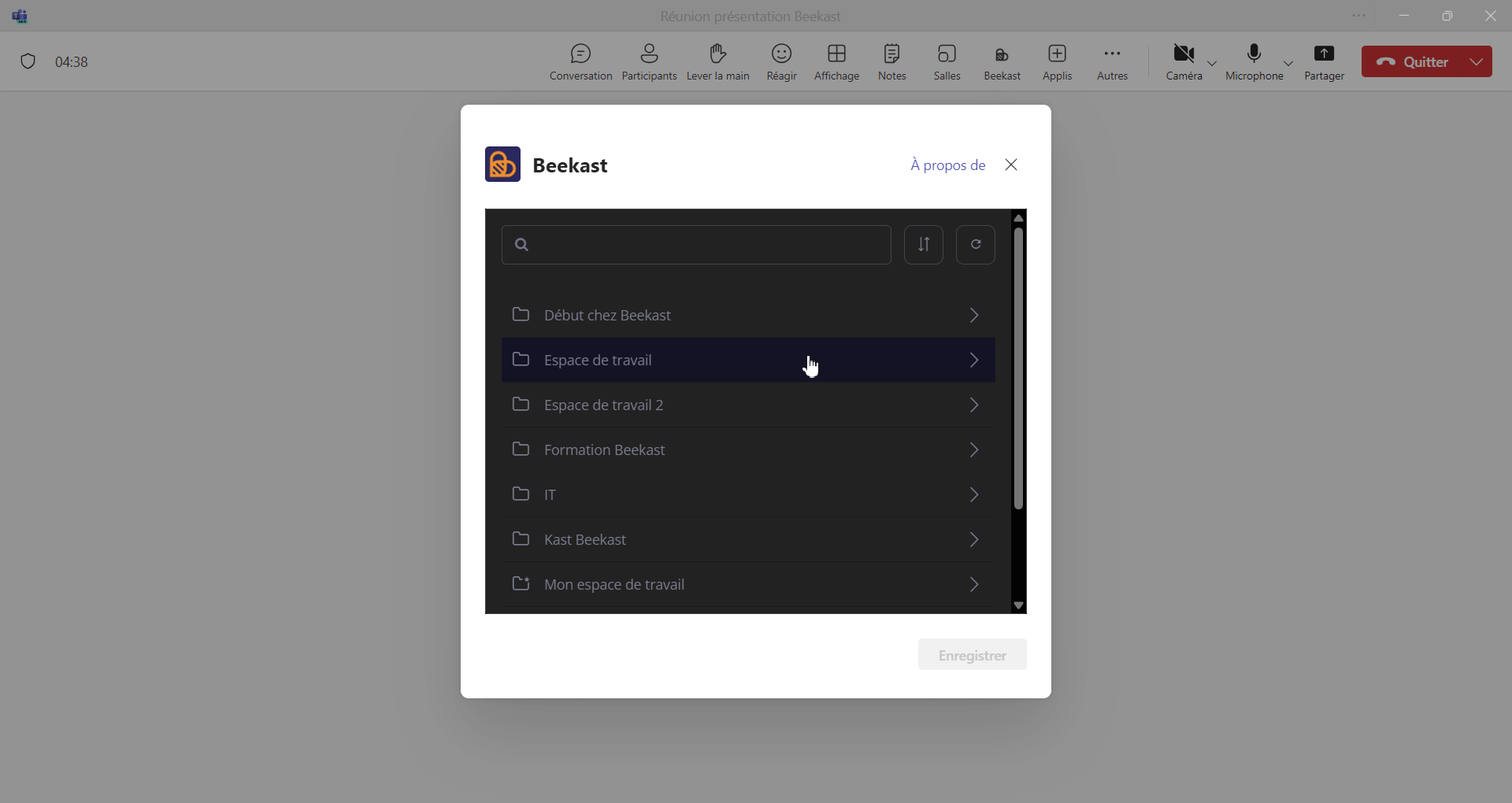
Task: Mute the Microphone
Action: 1254,62
